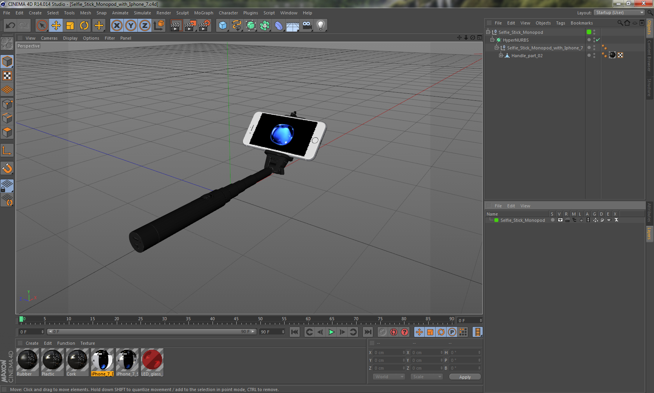Open the deformer objects icon
This screenshot has width=654, height=393.
[x=279, y=26]
